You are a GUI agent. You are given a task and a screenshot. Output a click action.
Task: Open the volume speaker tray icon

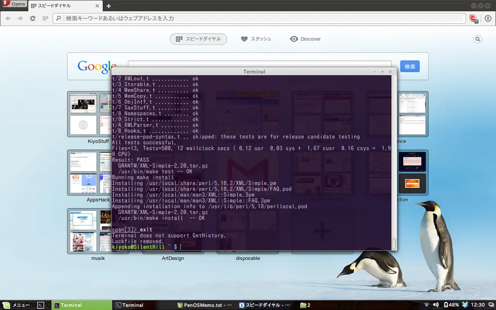pos(435,305)
